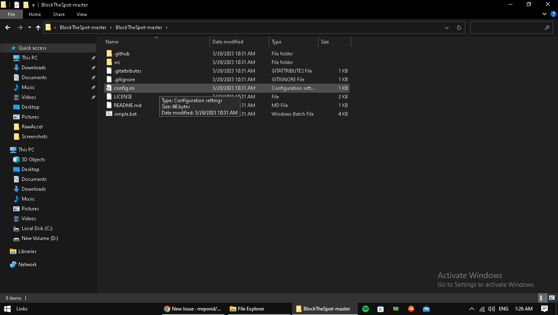Sort files by clicking the Name column
Screen dimensions: 558x315
[112, 41]
